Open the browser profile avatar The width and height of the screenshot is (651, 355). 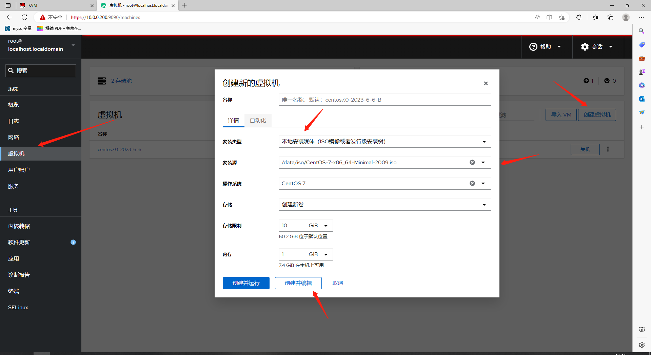[626, 17]
